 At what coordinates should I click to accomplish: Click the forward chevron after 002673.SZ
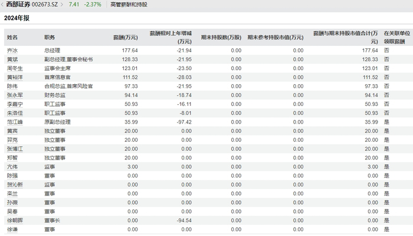62,5
